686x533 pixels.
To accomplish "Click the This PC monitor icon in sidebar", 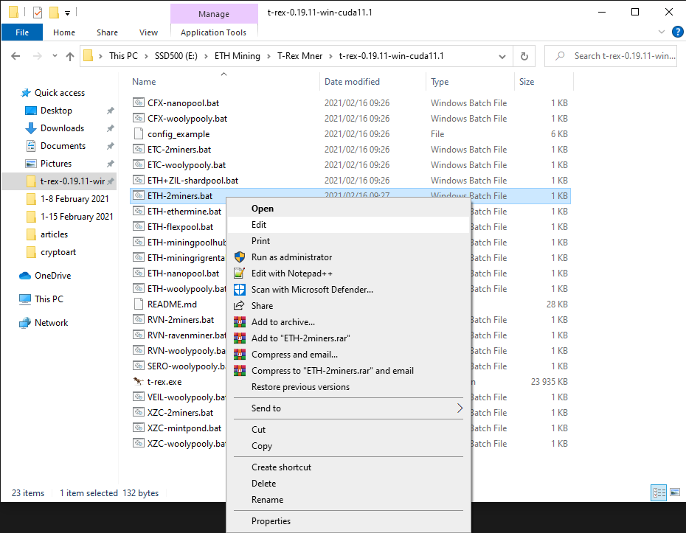I will click(x=25, y=299).
